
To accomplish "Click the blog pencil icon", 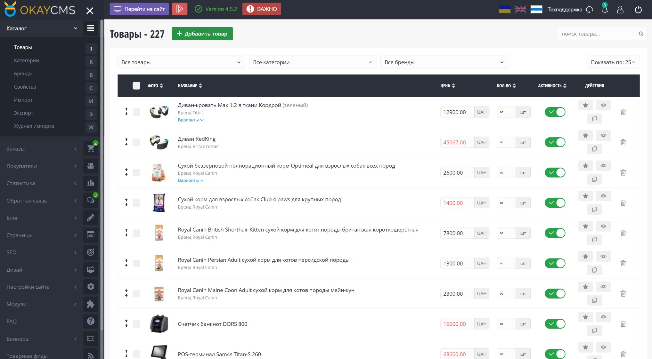I will coord(91,218).
